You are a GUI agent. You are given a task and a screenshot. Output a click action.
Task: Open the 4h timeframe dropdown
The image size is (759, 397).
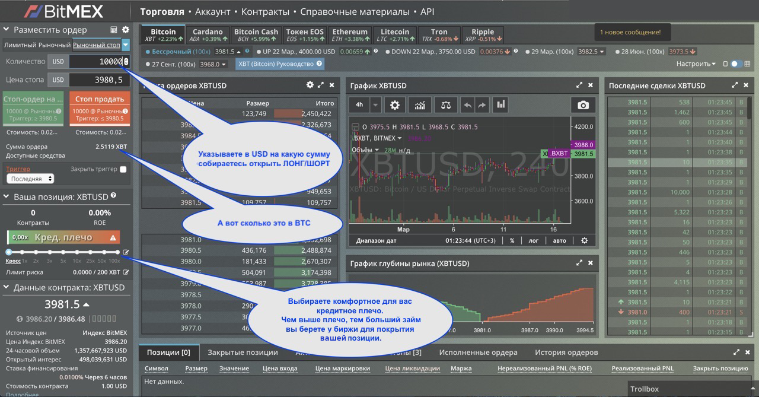point(375,105)
